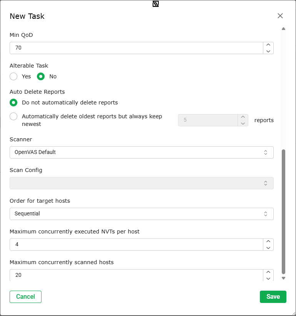Screen dimensions: 296x316
Task: Decrease the maximum concurrently scanned hosts
Action: pyautogui.click(x=268, y=278)
